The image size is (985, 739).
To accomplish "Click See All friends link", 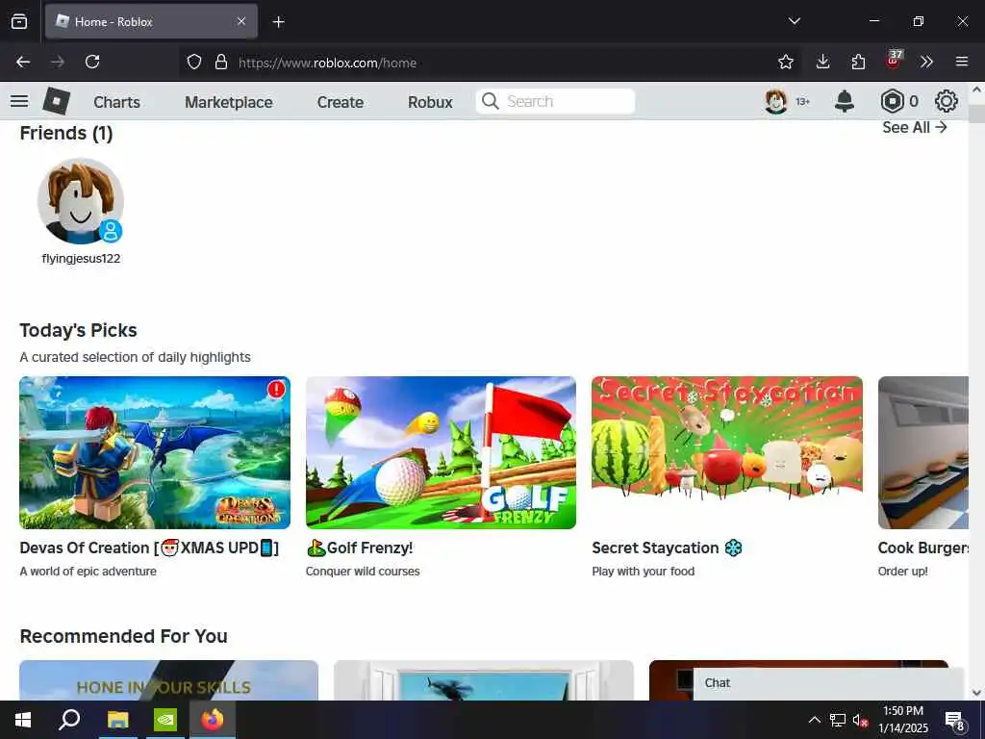I will point(915,128).
